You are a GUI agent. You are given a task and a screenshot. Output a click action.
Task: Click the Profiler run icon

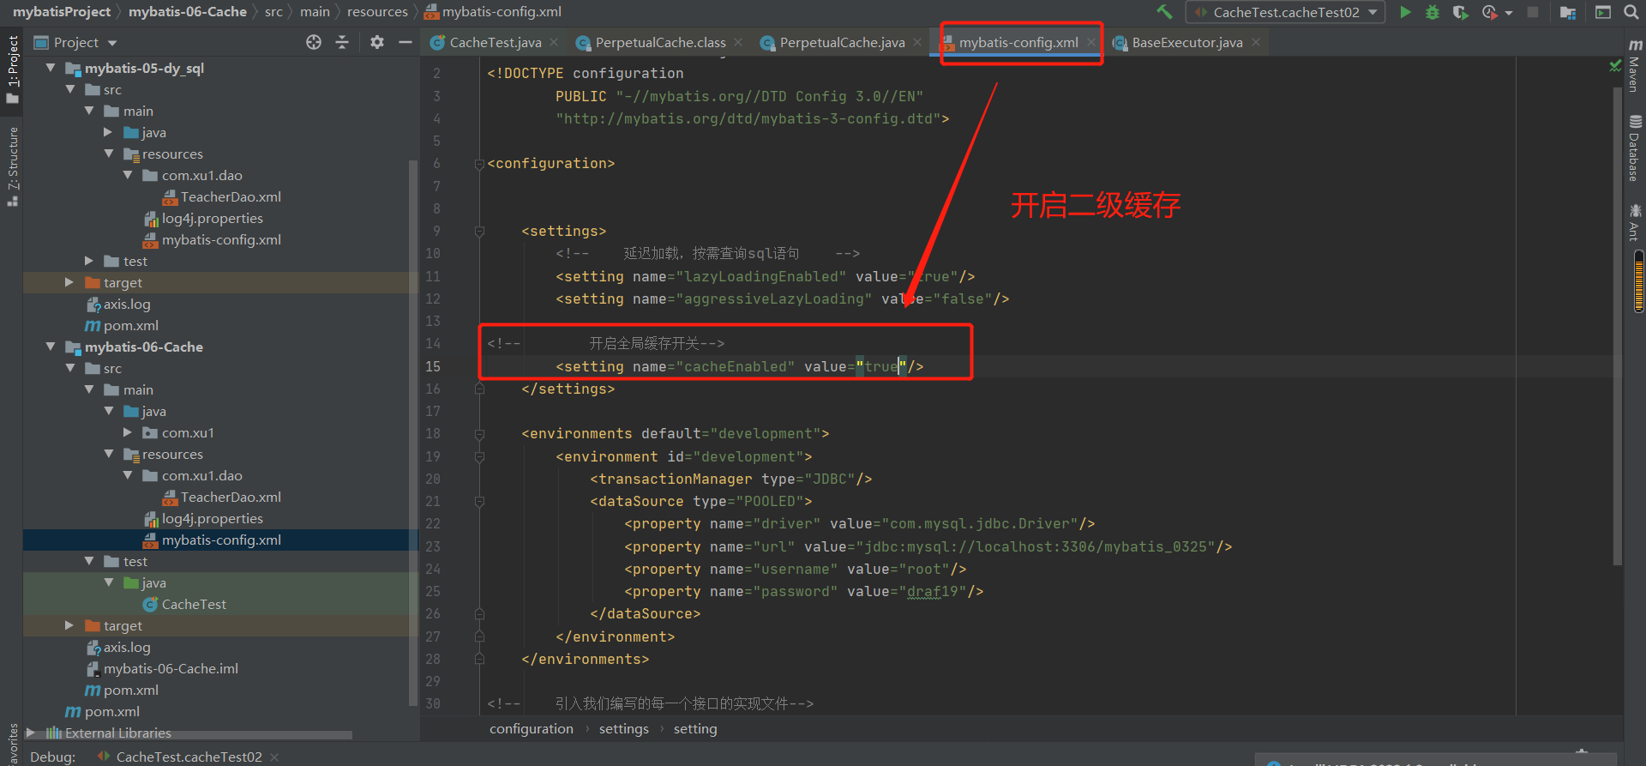click(1490, 12)
